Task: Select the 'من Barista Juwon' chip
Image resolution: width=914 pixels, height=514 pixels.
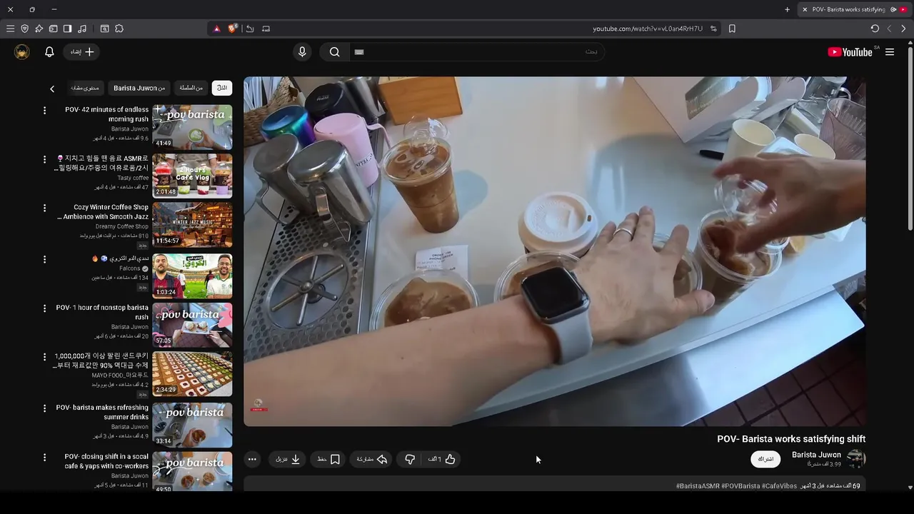Action: [x=139, y=88]
